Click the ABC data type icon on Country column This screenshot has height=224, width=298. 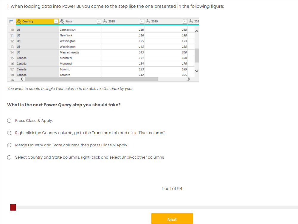click(18, 21)
